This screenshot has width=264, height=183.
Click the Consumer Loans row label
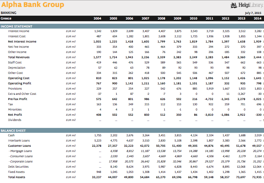pyautogui.click(x=21, y=156)
